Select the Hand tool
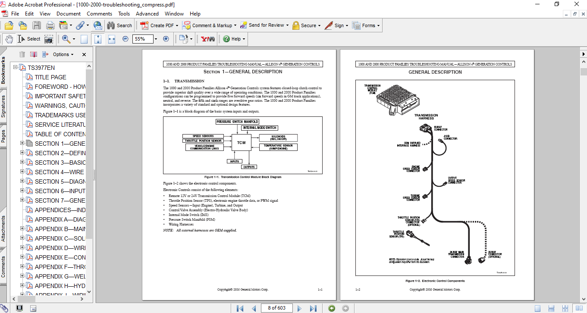This screenshot has width=587, height=313. pos(9,39)
